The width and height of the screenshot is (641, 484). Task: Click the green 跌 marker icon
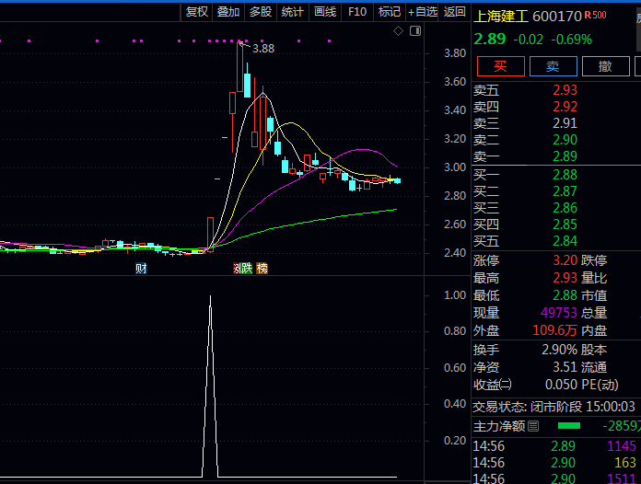point(247,269)
